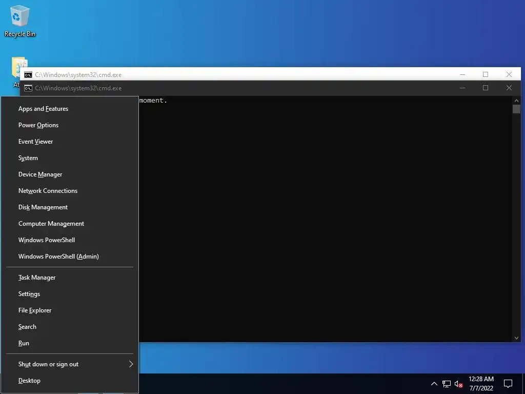Choose Search in the menu

pos(70,327)
